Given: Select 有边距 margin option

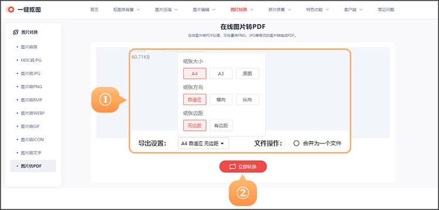Looking at the screenshot, I should [x=221, y=125].
